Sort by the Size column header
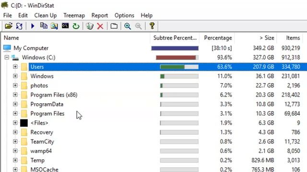Image resolution: width=307 pixels, height=172 pixels. click(256, 38)
